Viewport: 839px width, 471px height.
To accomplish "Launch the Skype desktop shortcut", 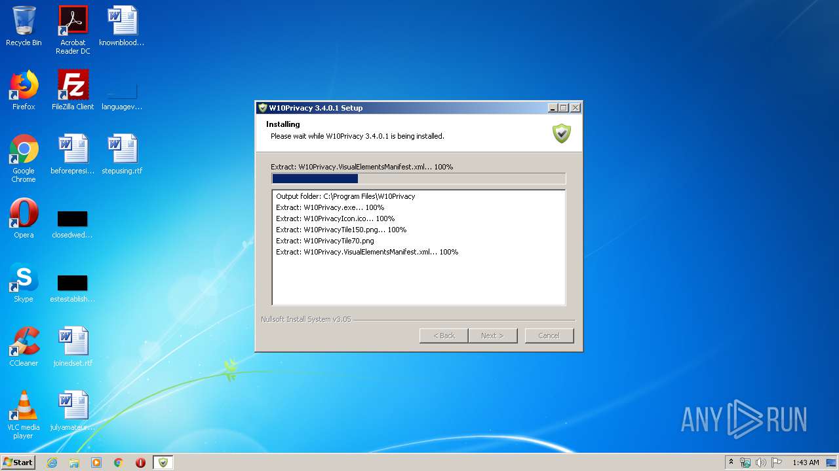I will 24,283.
